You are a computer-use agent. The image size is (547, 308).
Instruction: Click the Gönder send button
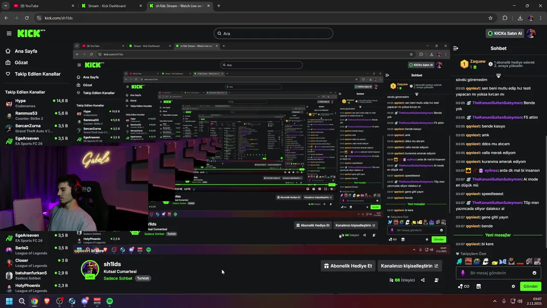click(x=530, y=286)
